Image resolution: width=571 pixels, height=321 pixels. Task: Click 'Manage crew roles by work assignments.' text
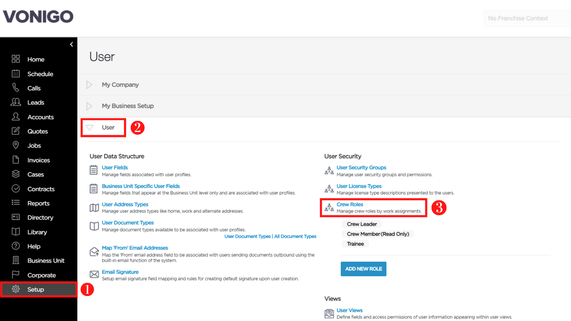pyautogui.click(x=379, y=211)
